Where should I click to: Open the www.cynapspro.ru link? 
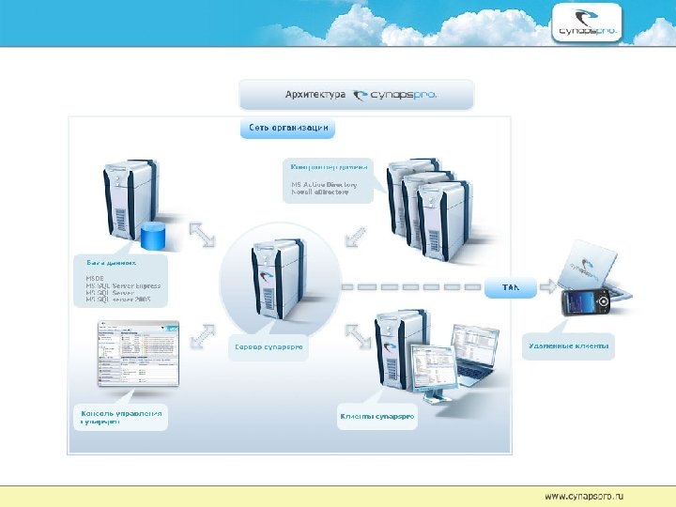click(584, 497)
